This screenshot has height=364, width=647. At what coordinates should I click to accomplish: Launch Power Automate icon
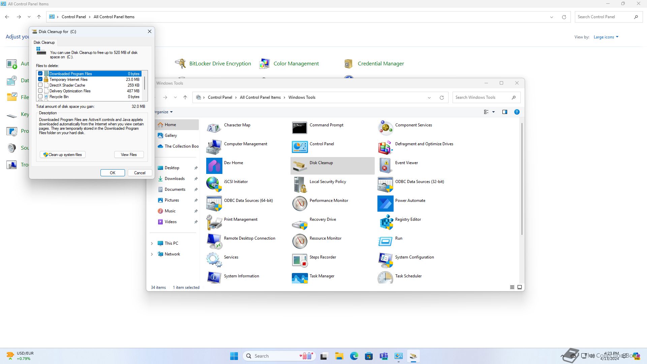(x=385, y=203)
